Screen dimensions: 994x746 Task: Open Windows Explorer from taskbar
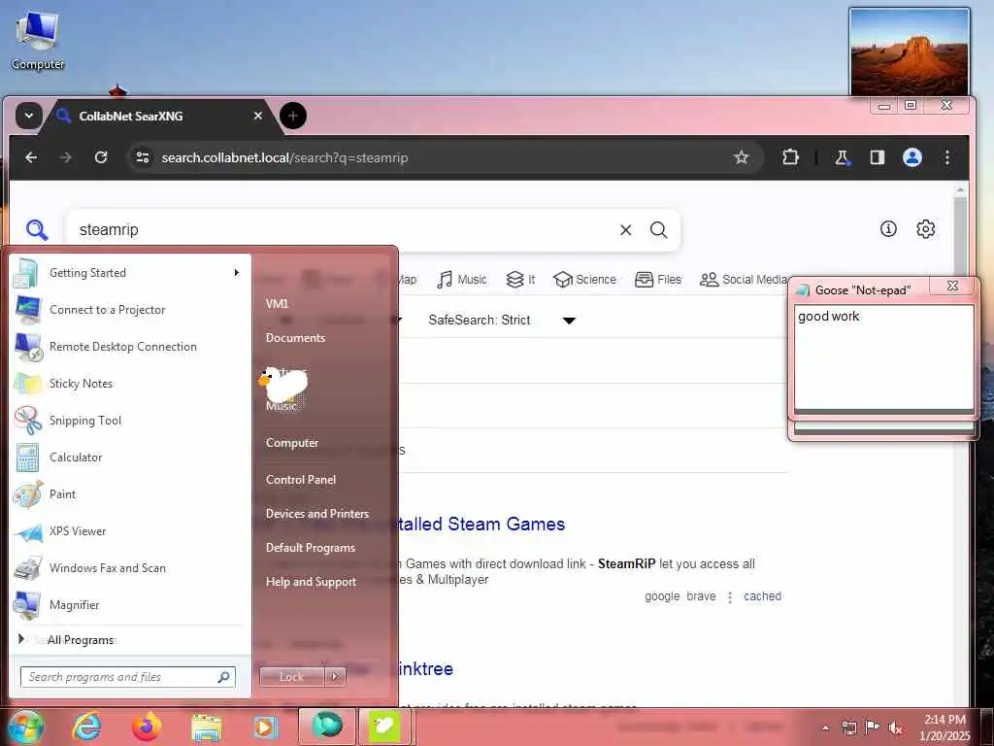[x=206, y=727]
